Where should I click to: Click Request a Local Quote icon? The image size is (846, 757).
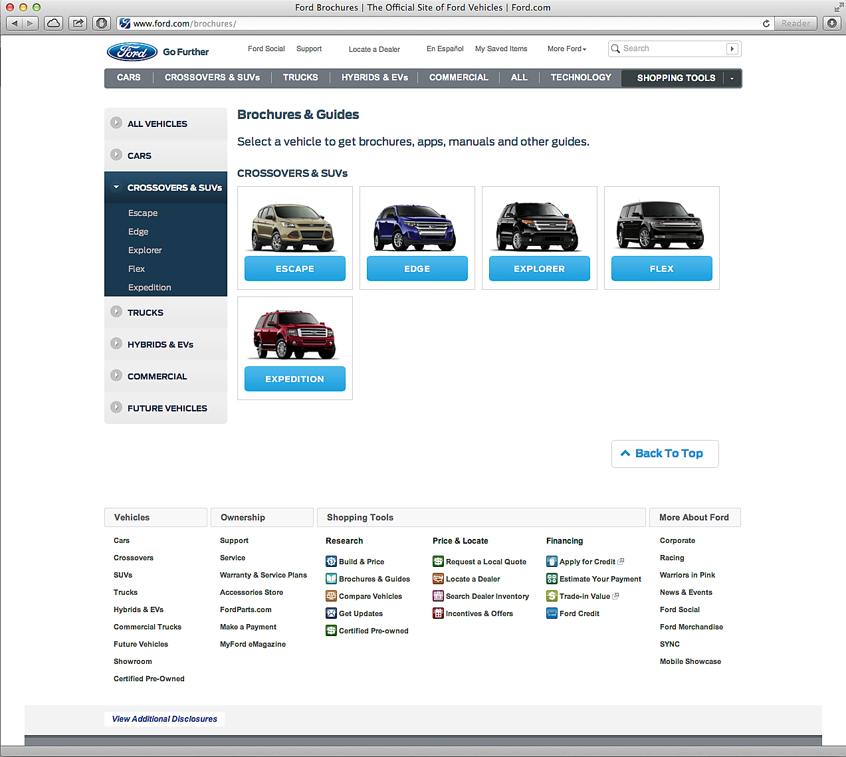tap(438, 562)
